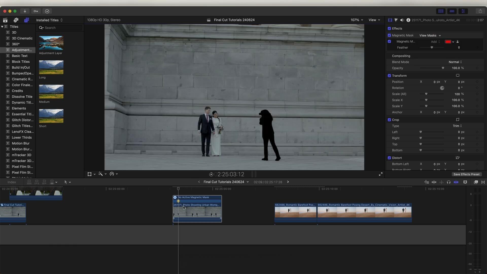Image resolution: width=487 pixels, height=274 pixels.
Task: Open the Blend Mode dropdown set to Normal
Action: [x=455, y=62]
